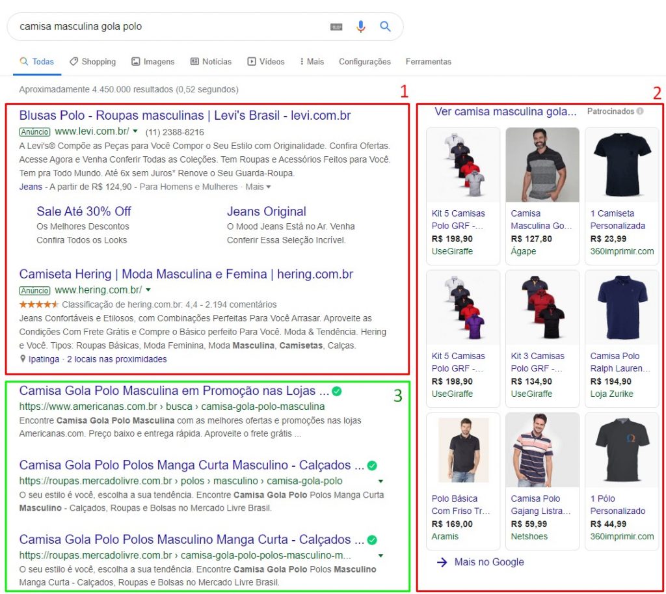666x594 pixels.
Task: Click the Jeans link in Levi's ad
Action: coord(31,187)
